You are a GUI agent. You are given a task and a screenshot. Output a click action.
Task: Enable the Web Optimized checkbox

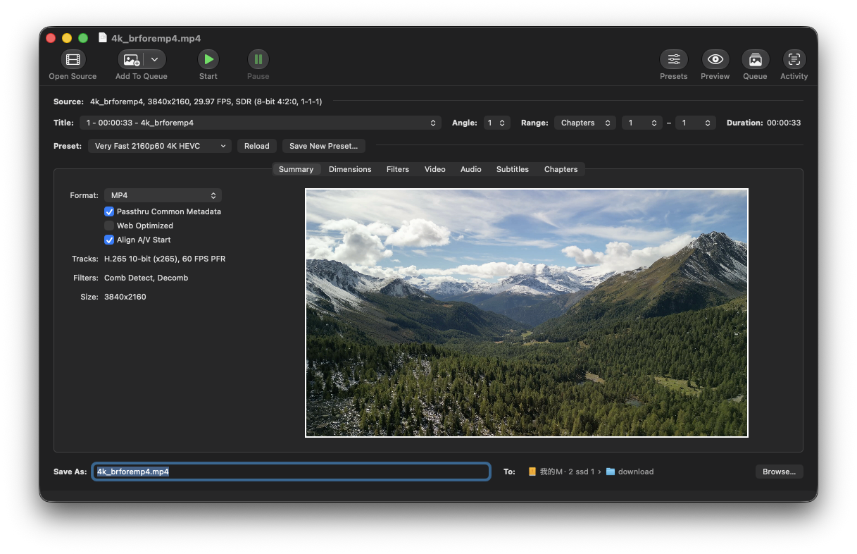pos(109,226)
